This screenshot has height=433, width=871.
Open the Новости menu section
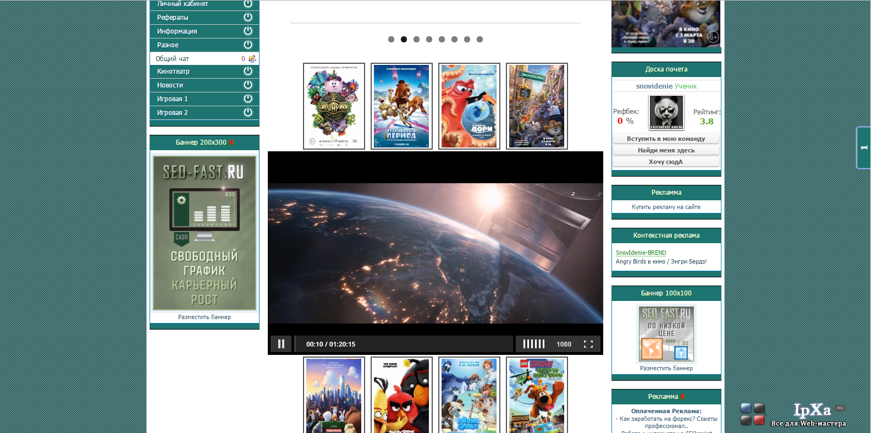(x=204, y=85)
